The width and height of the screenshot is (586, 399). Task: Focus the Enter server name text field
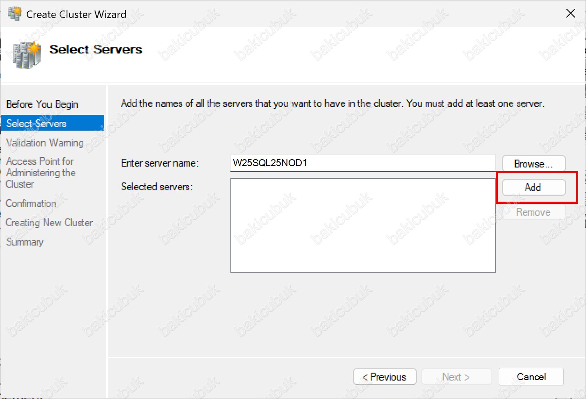pos(362,163)
